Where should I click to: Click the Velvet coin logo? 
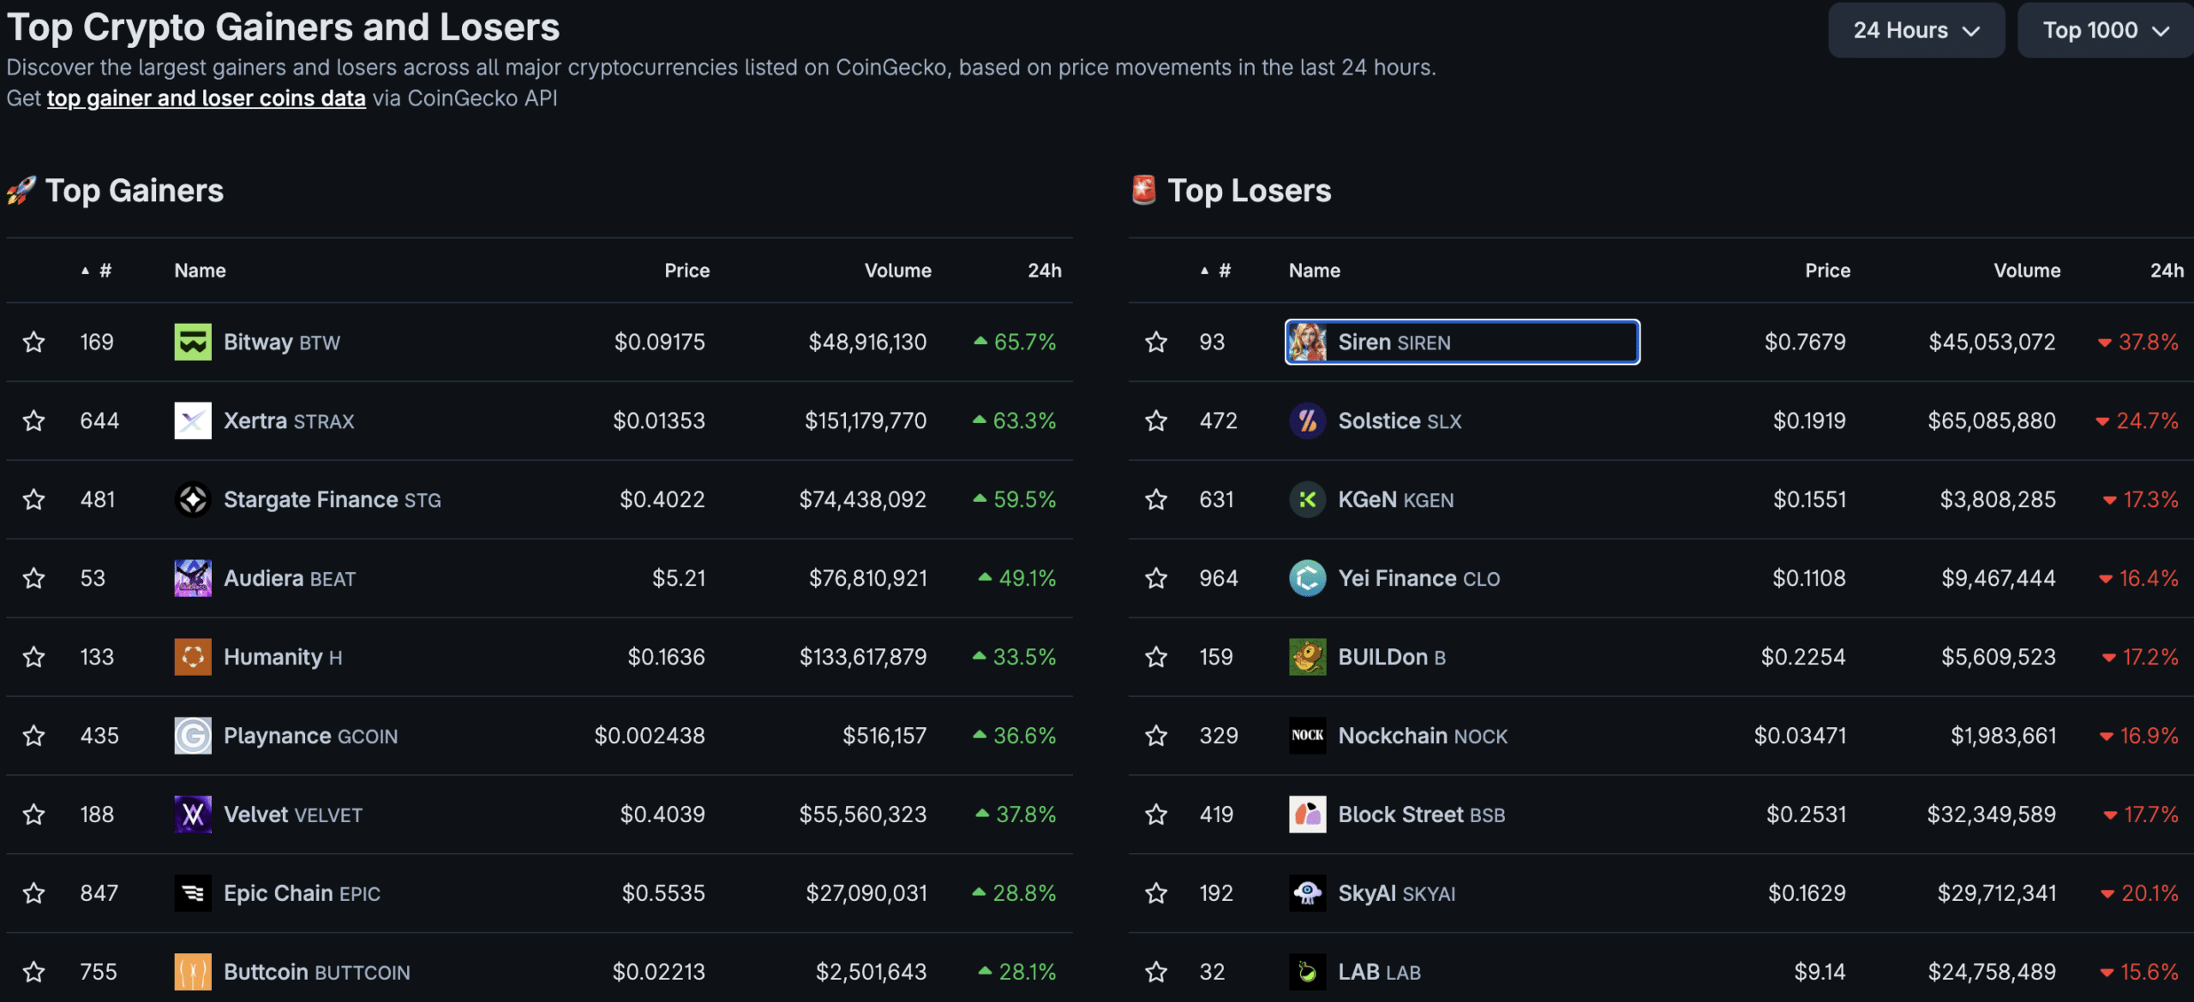point(193,815)
